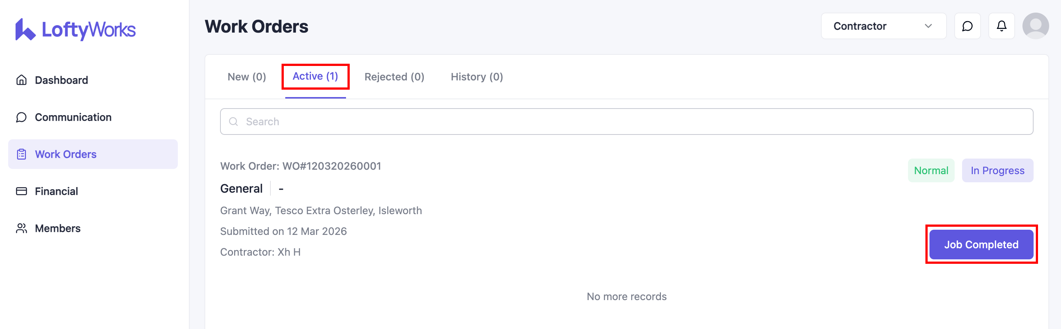The image size is (1061, 329).
Task: Open work order WO#120320260001
Action: (301, 166)
